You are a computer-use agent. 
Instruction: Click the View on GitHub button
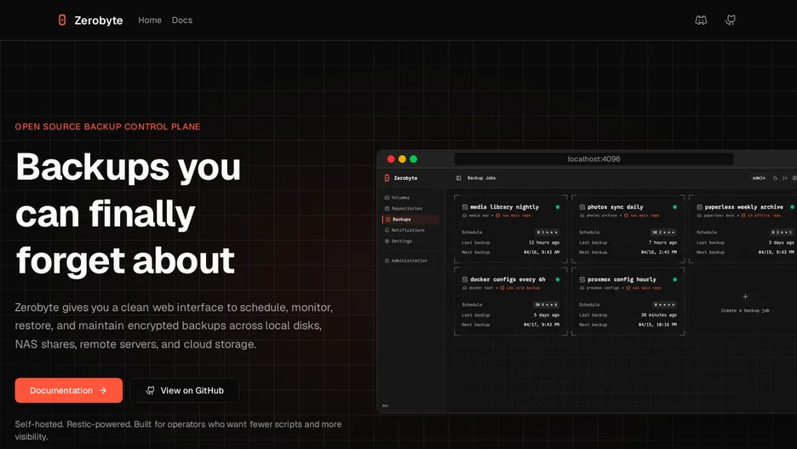pyautogui.click(x=185, y=390)
